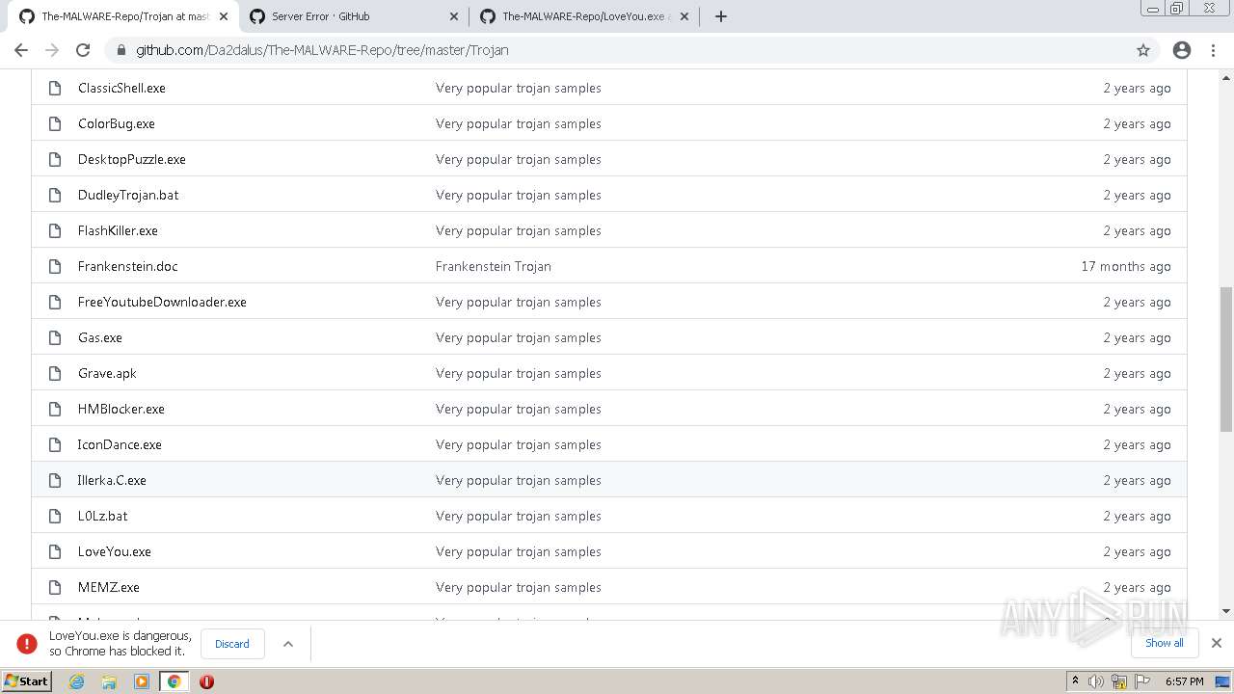The image size is (1234, 694).
Task: Open a new browser tab
Action: [x=720, y=16]
